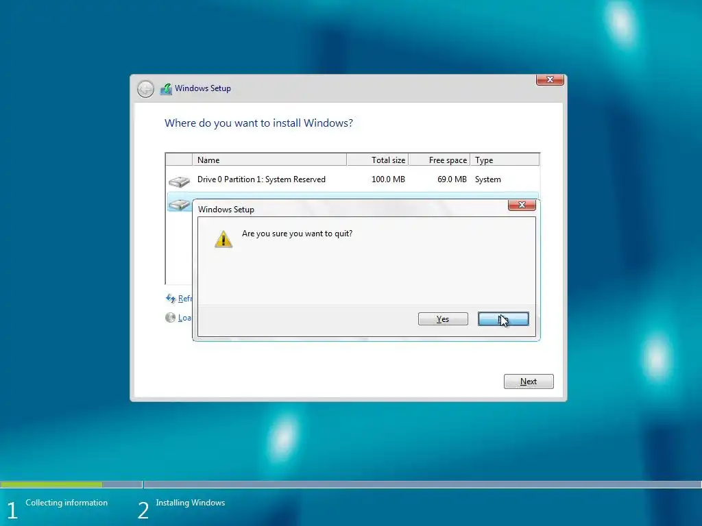This screenshot has width=702, height=526.
Task: Click the second partition's drive icon
Action: [179, 205]
